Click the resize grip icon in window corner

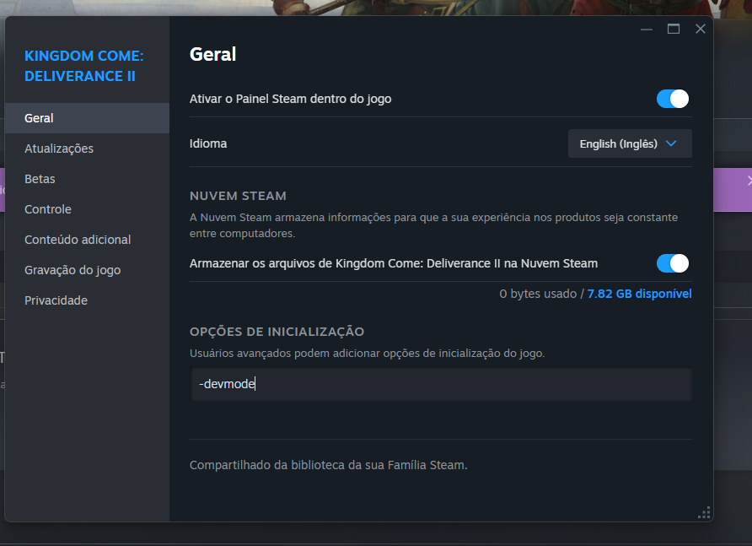click(x=704, y=512)
